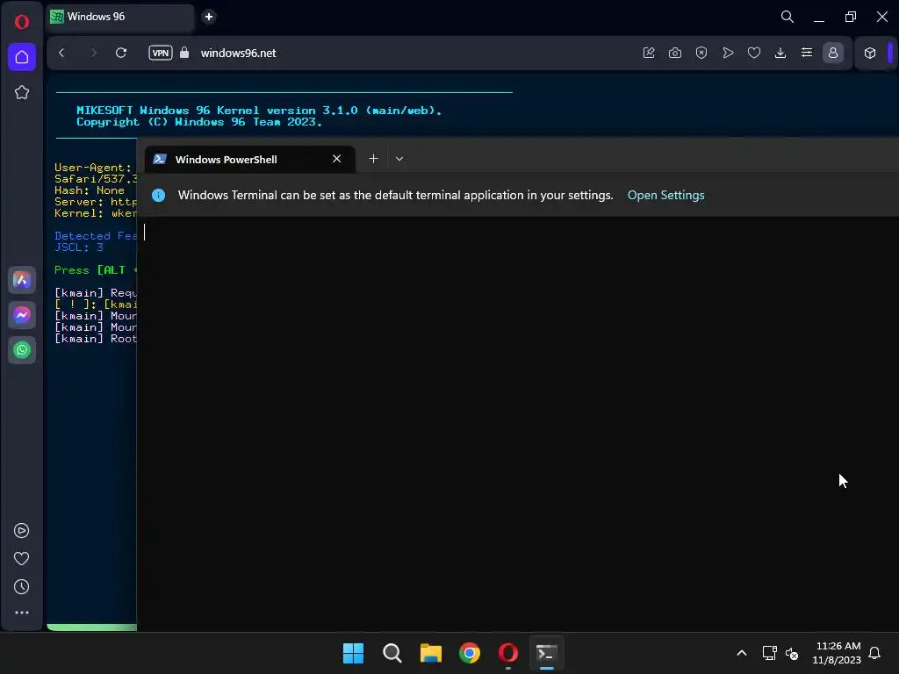This screenshot has height=674, width=899.
Task: Go back in Opera browser
Action: [62, 53]
